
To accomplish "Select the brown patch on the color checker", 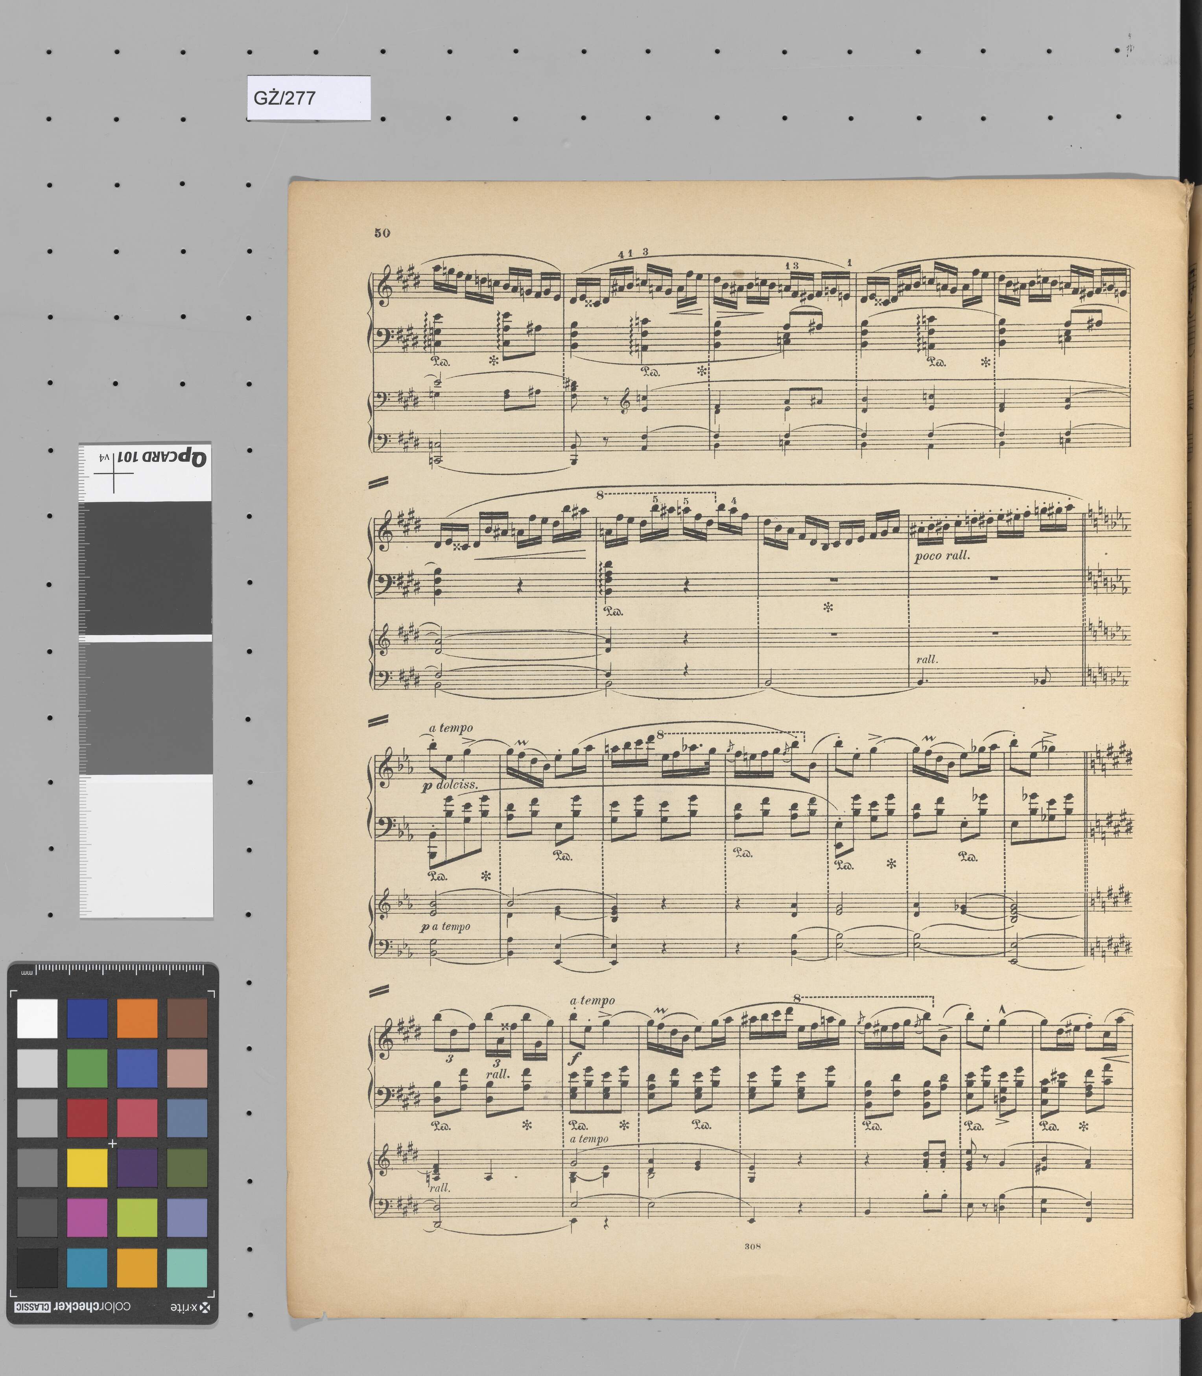I will tap(187, 1019).
